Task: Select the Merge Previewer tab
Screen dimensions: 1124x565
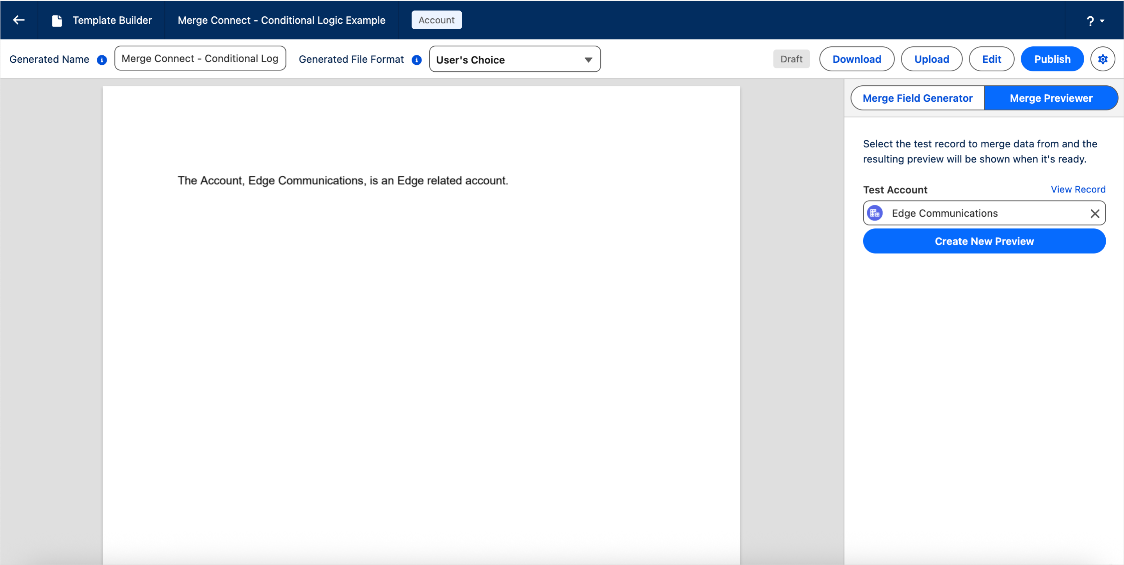Action: [1051, 98]
